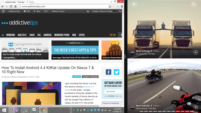
Task: Follow the Android 4.4 link
Action: click(88, 87)
